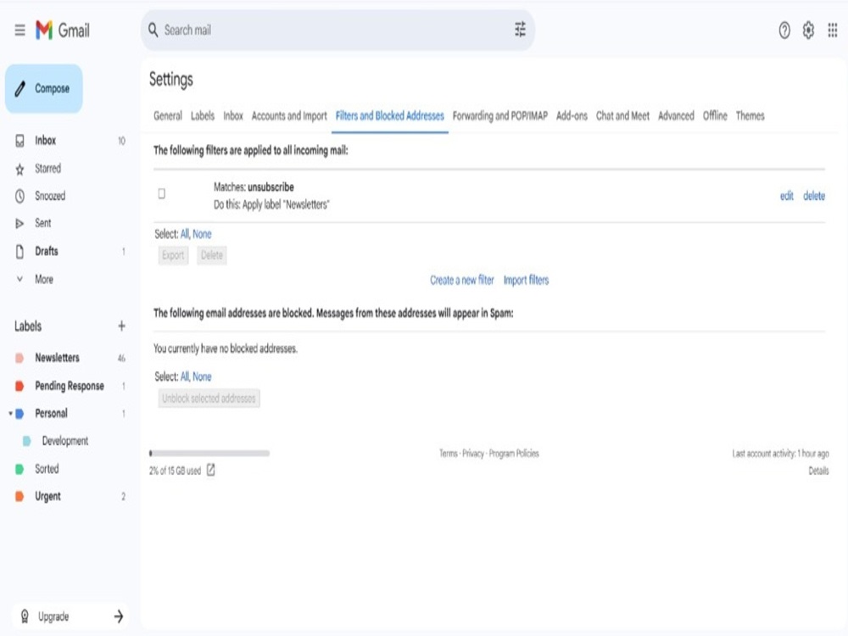The image size is (848, 636).
Task: Open the Starred folder
Action: pyautogui.click(x=47, y=169)
